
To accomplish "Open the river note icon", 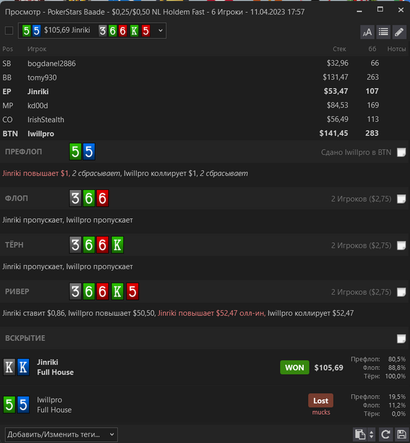I will 401,292.
